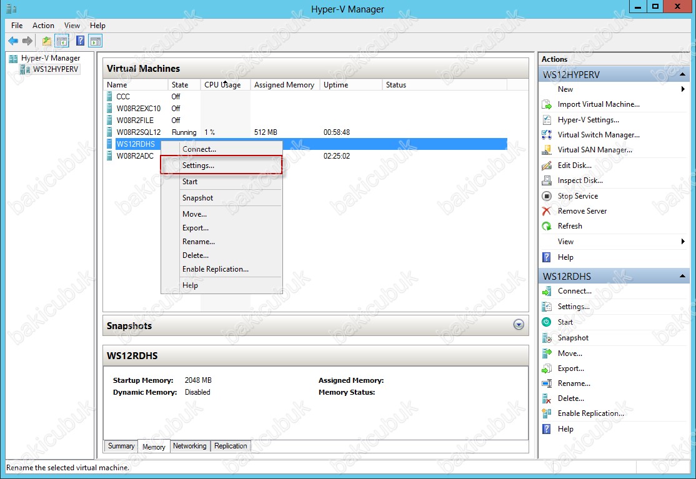Click the Enable Replication icon in Actions pane

547,413
